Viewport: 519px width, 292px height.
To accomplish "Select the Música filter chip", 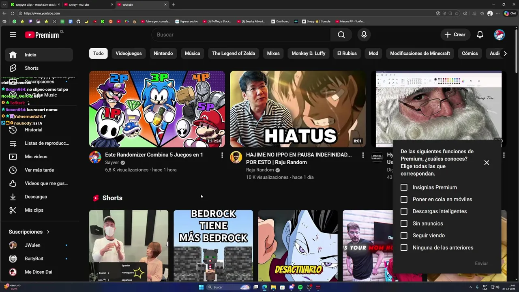I will [x=193, y=54].
